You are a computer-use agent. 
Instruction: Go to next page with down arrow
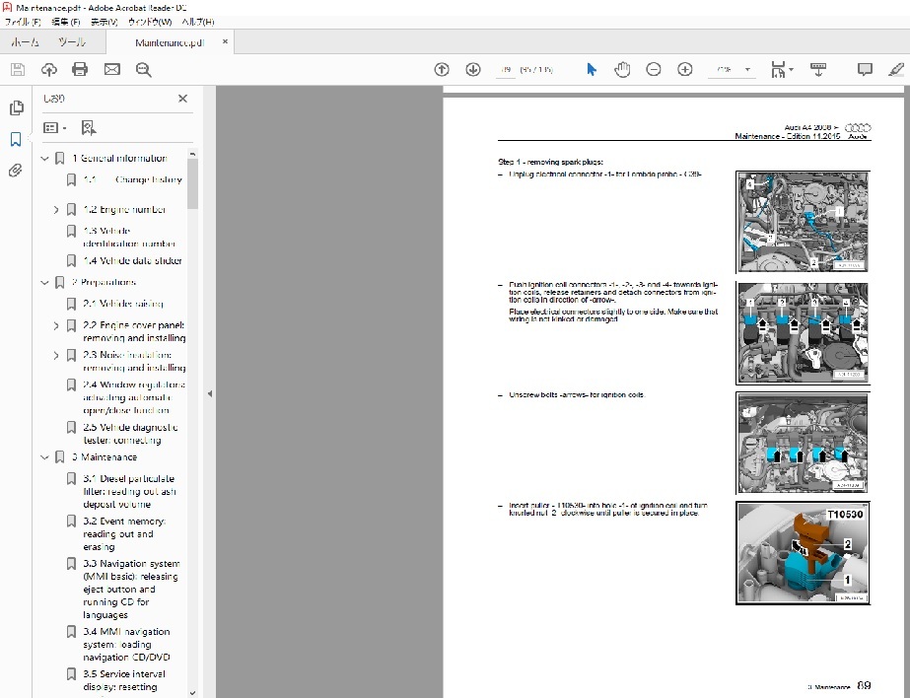[x=473, y=70]
